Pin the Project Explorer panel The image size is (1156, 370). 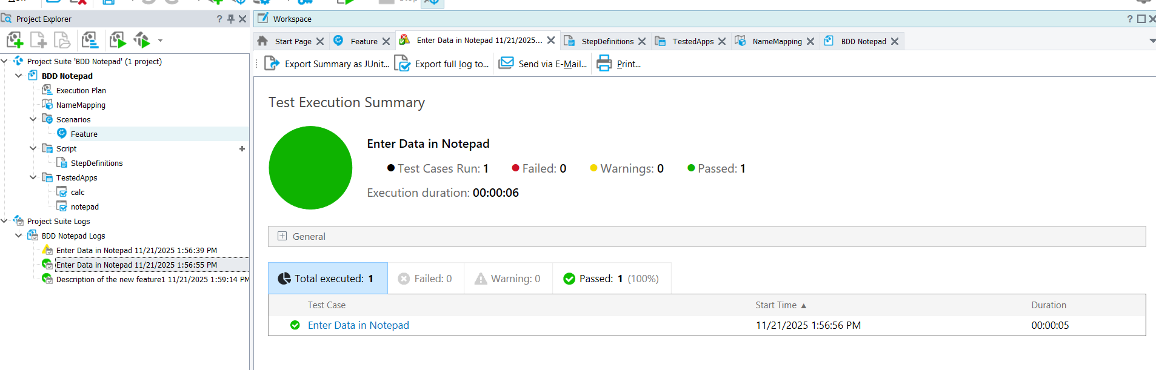(x=231, y=19)
